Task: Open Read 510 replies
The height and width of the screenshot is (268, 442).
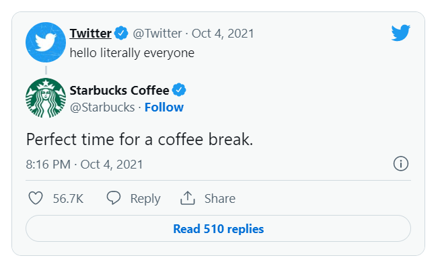Action: [x=218, y=228]
